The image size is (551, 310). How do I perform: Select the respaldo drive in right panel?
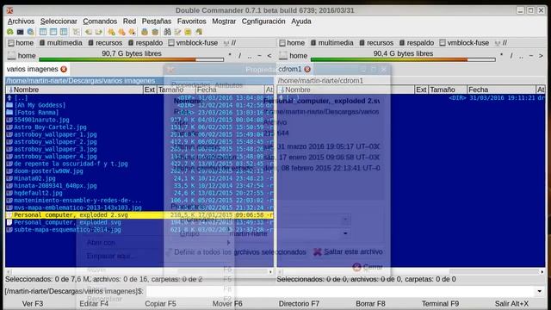417,43
